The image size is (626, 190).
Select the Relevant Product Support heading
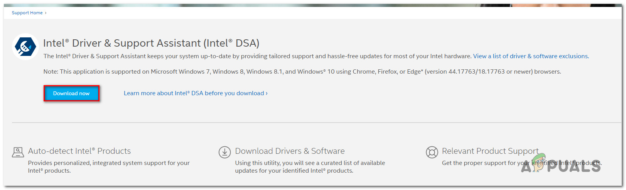pos(490,151)
